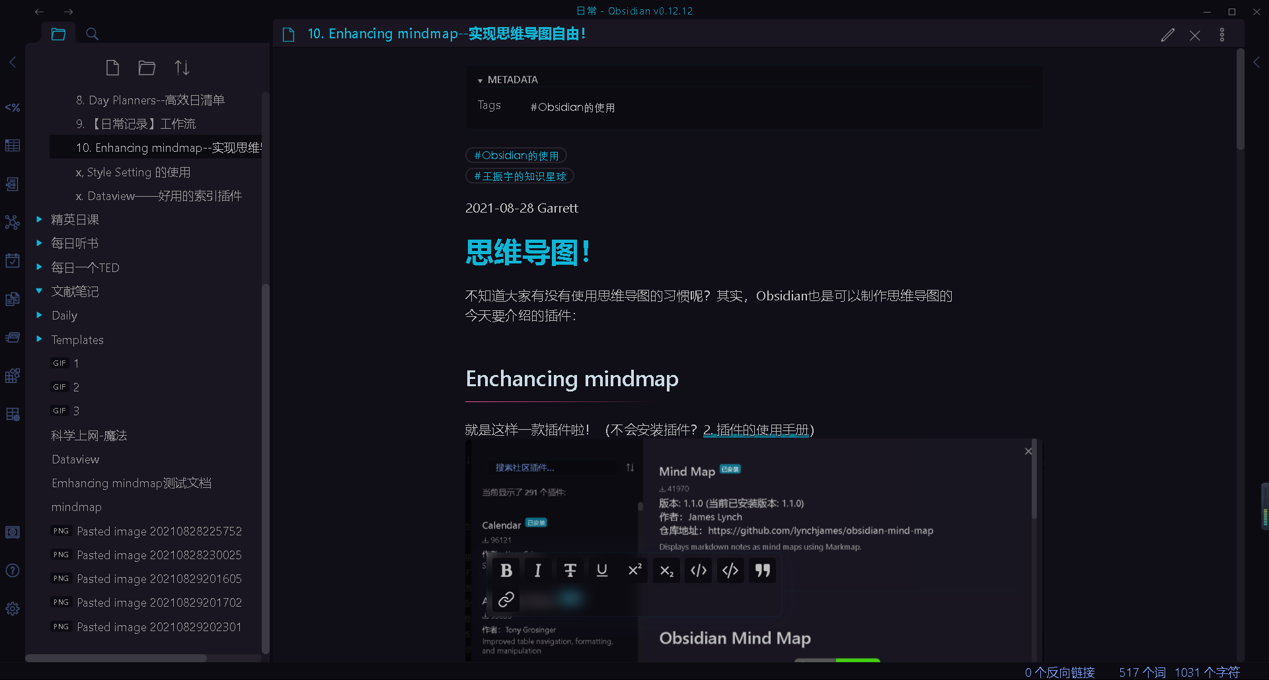The width and height of the screenshot is (1269, 680).
Task: Apply bold formatting from the floating toolbar
Action: point(506,570)
